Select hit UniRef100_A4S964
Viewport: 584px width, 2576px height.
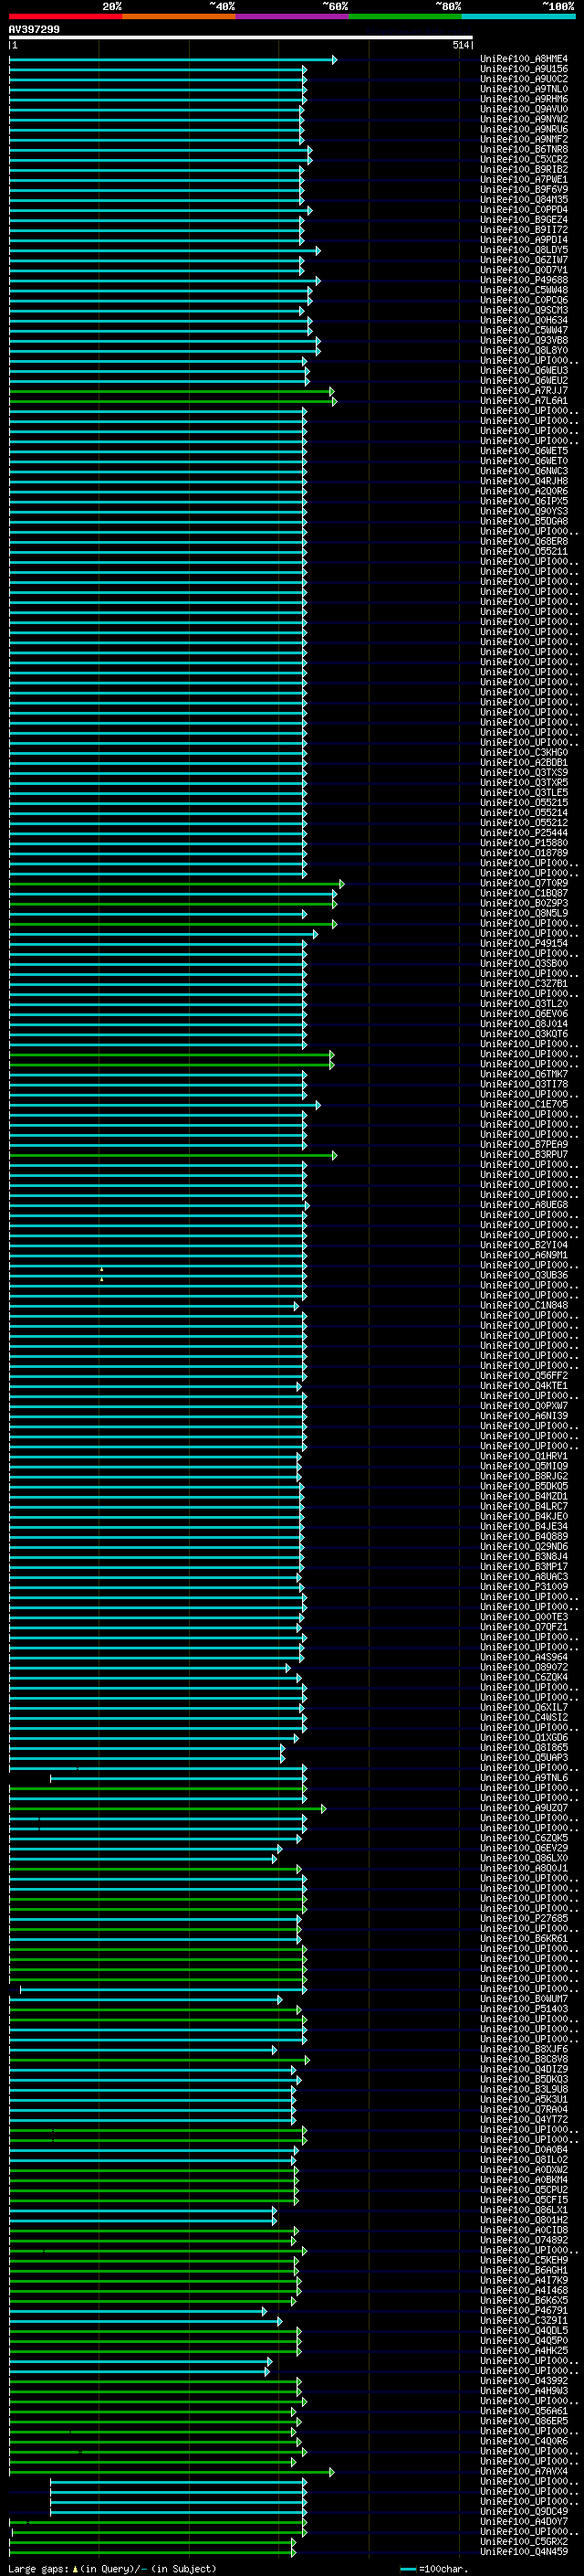(524, 1657)
